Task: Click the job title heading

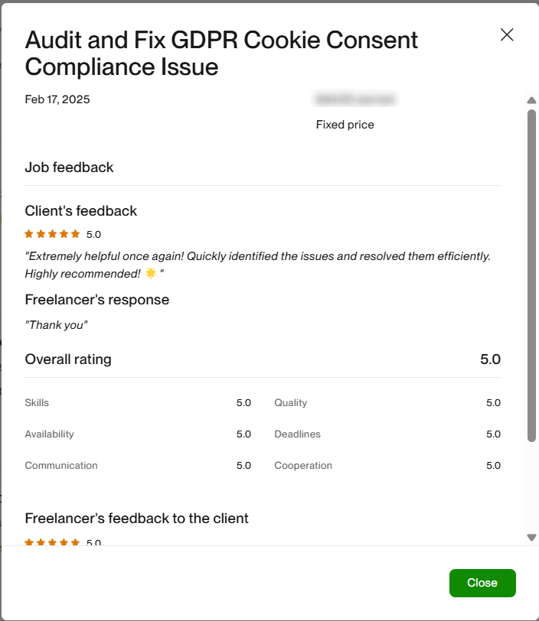Action: 221,53
